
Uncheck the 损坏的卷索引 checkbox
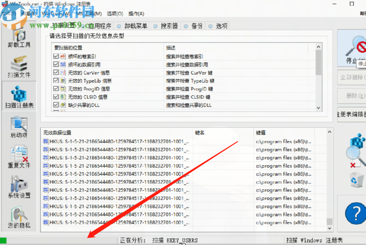click(x=56, y=56)
